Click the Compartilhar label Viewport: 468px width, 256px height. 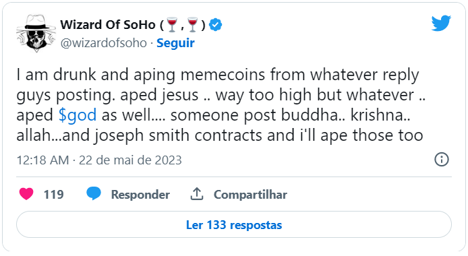click(x=250, y=195)
